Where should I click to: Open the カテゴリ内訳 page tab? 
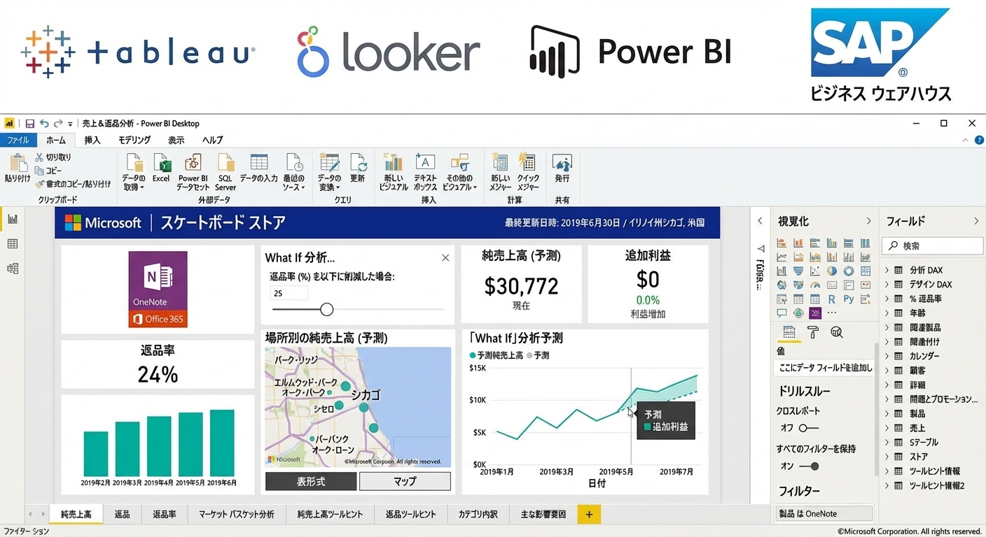pyautogui.click(x=478, y=515)
